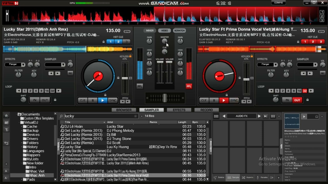Toggle the right deck loop OUT button

297,100
